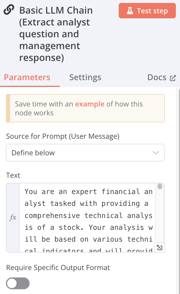Click the external link icon beside Docs
The image size is (180, 294).
173,78
